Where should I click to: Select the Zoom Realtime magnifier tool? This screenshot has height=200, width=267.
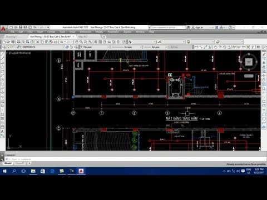(x=81, y=42)
